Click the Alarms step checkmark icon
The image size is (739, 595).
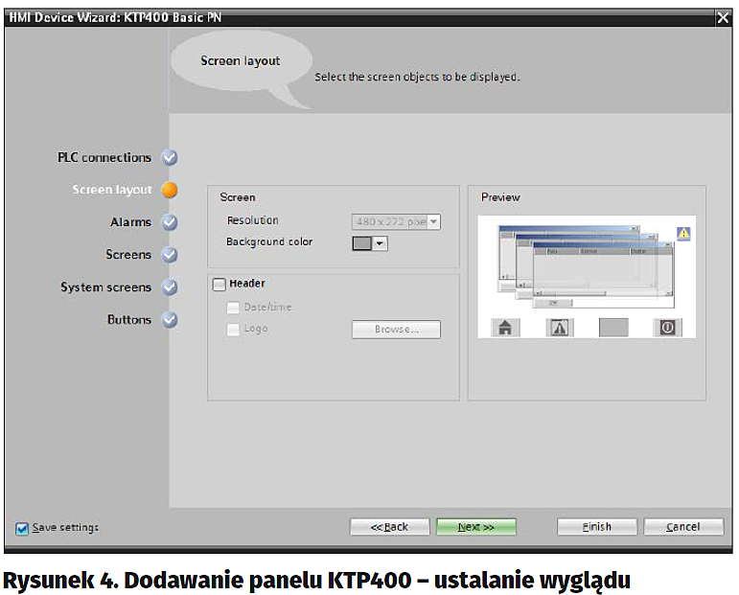(x=170, y=222)
